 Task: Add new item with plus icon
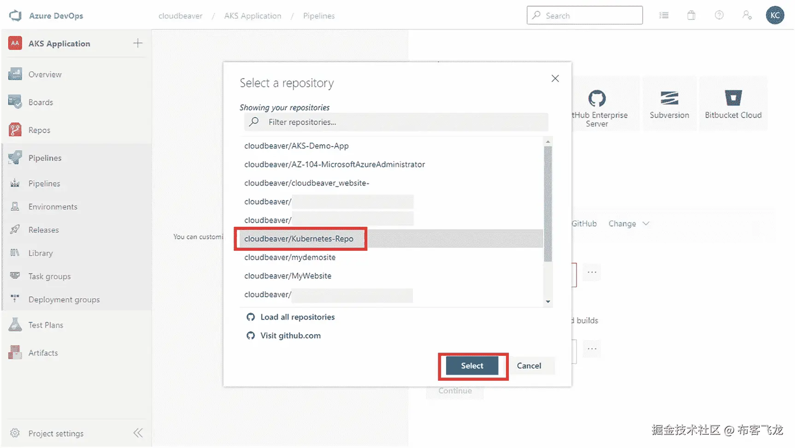click(x=138, y=43)
